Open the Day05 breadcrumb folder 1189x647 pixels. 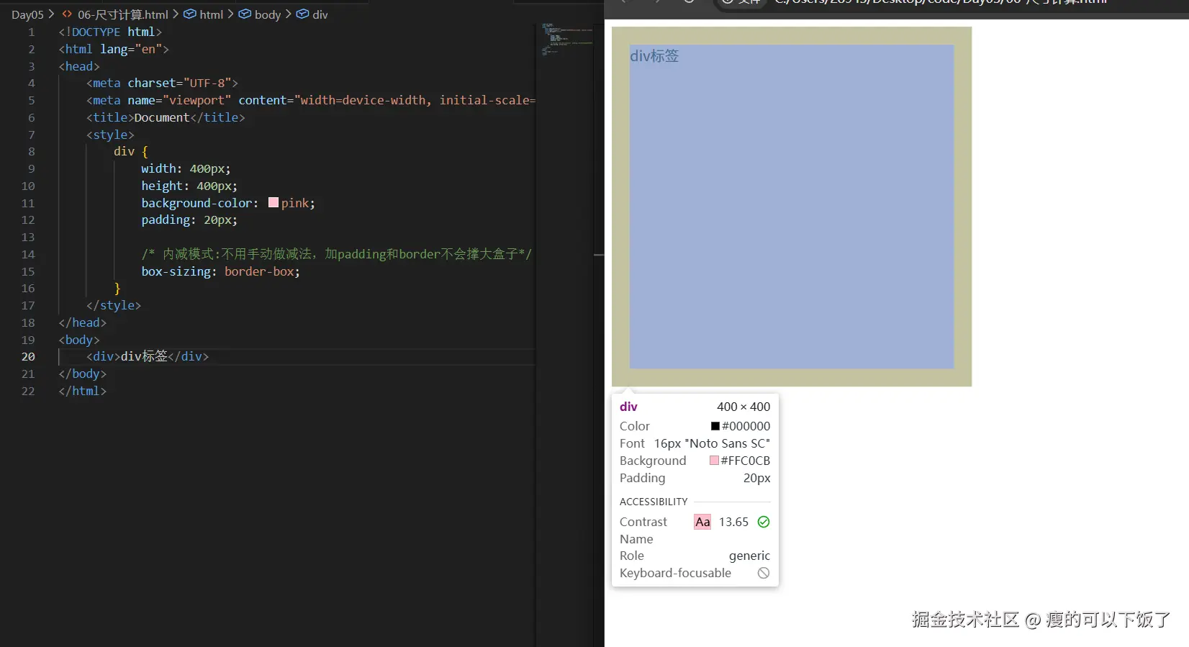coord(27,14)
